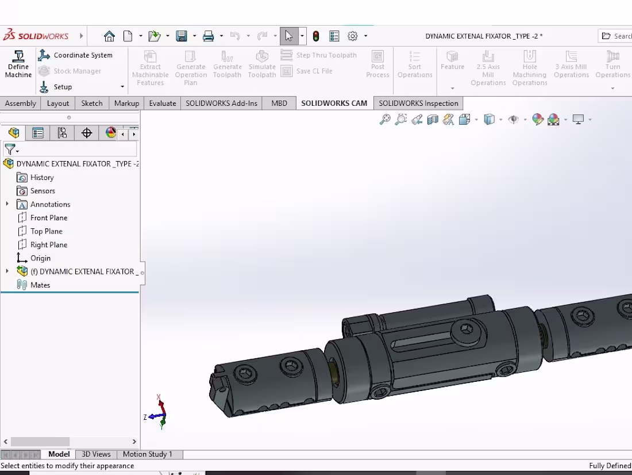Select the Zoom to Fit tool

click(385, 119)
